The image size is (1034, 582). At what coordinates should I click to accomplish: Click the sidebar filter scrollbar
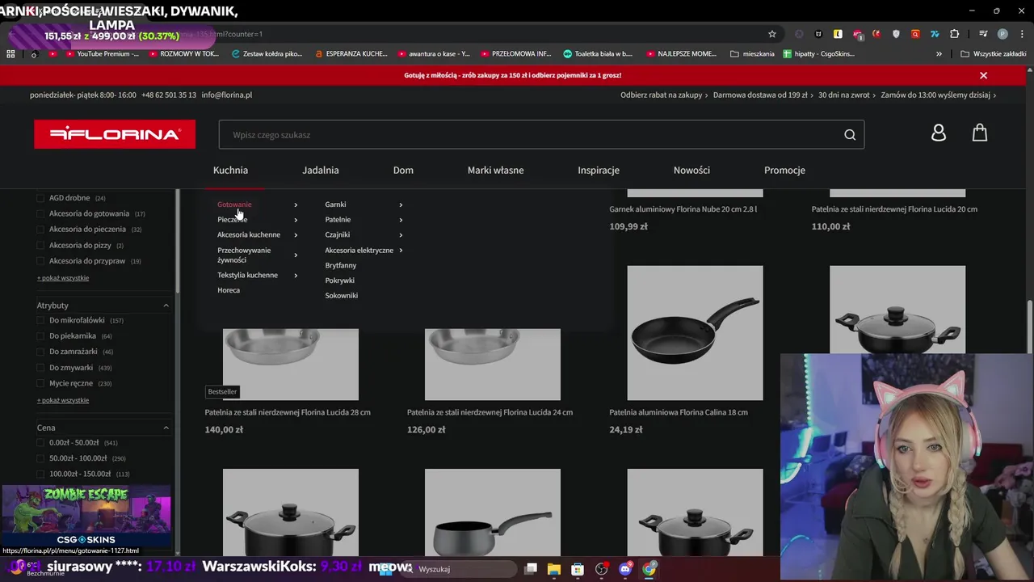coord(178,242)
